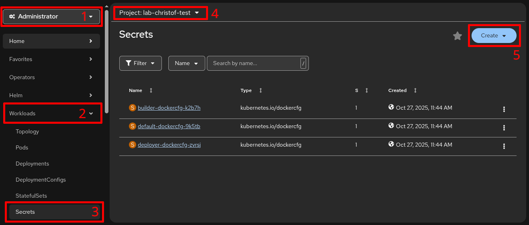Open the Administrator perspective switcher
This screenshot has width=529, height=225.
tap(51, 16)
